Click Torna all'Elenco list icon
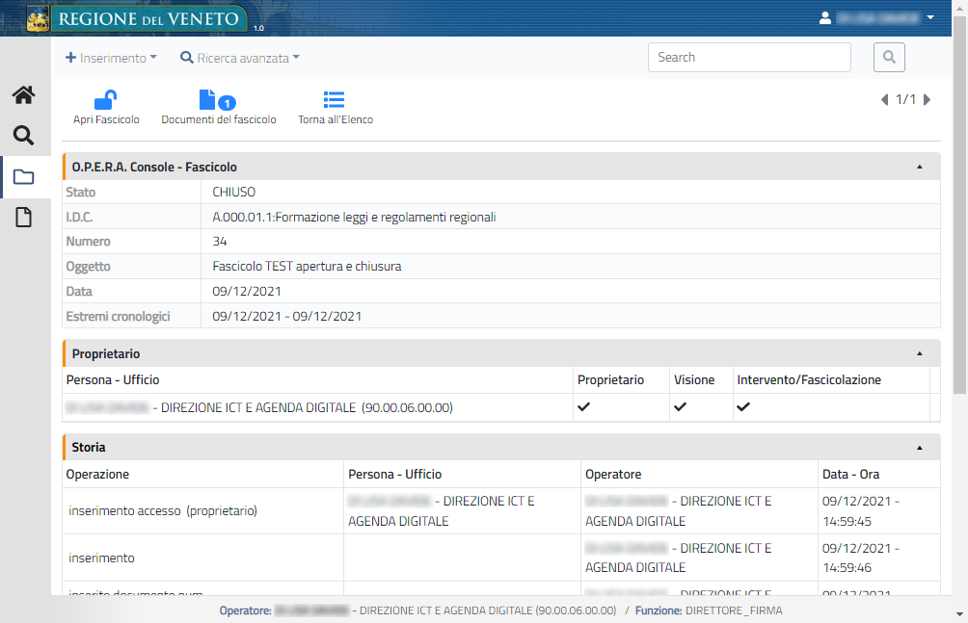 click(334, 100)
